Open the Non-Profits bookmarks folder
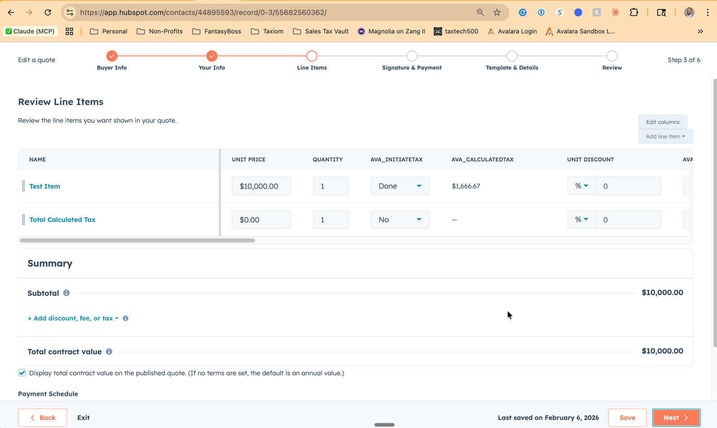 (x=160, y=31)
